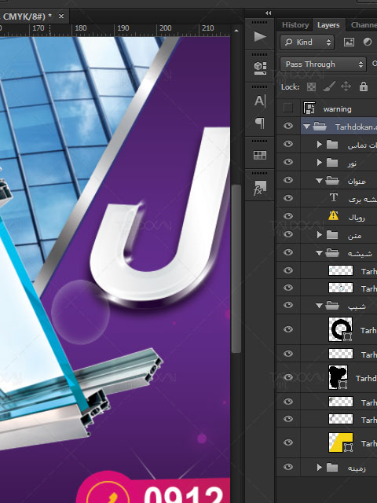Viewport: 377px width, 503px height.
Task: Click the Lock all padlock icon
Action: click(x=363, y=86)
